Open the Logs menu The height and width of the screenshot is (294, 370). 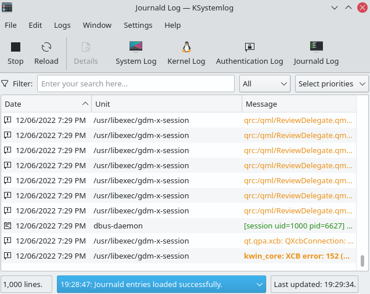[62, 25]
